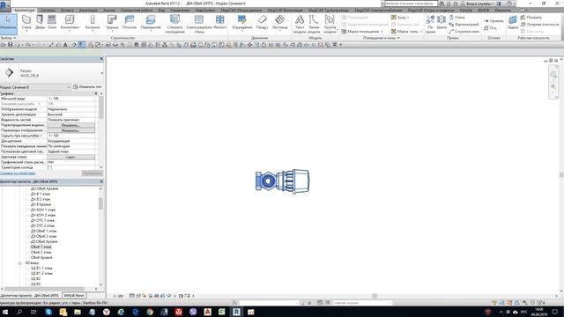
Task: Select the Текст модели tool
Action: (x=300, y=24)
